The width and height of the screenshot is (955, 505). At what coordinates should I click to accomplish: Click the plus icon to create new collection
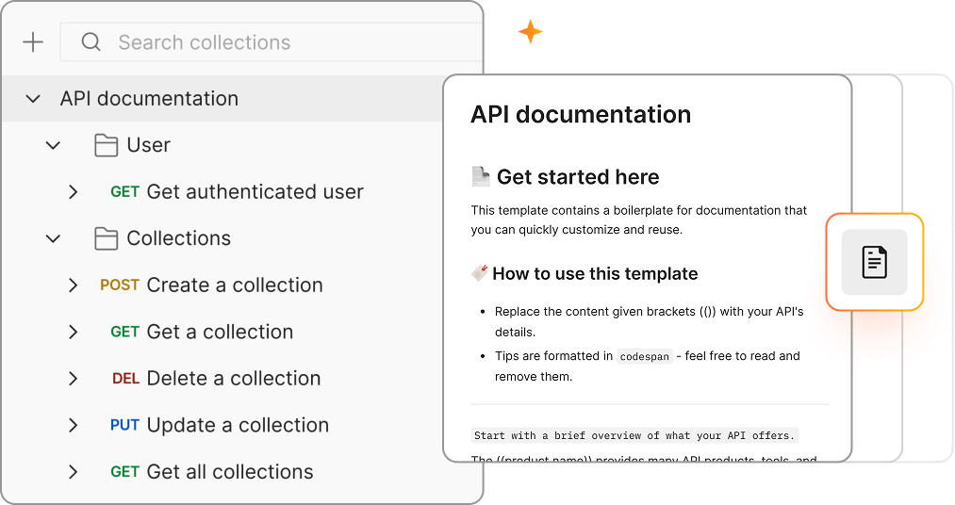pos(33,42)
